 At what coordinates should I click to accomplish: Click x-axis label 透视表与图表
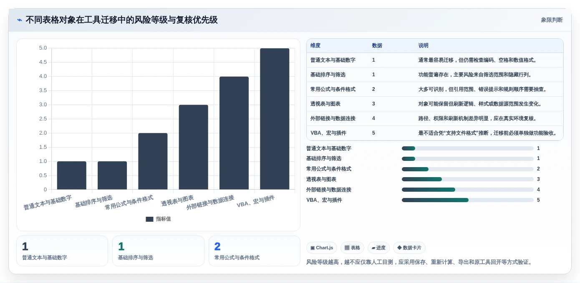coord(177,200)
